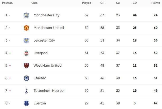
Task: Click the Manchester City club crest
Action: [26, 15]
